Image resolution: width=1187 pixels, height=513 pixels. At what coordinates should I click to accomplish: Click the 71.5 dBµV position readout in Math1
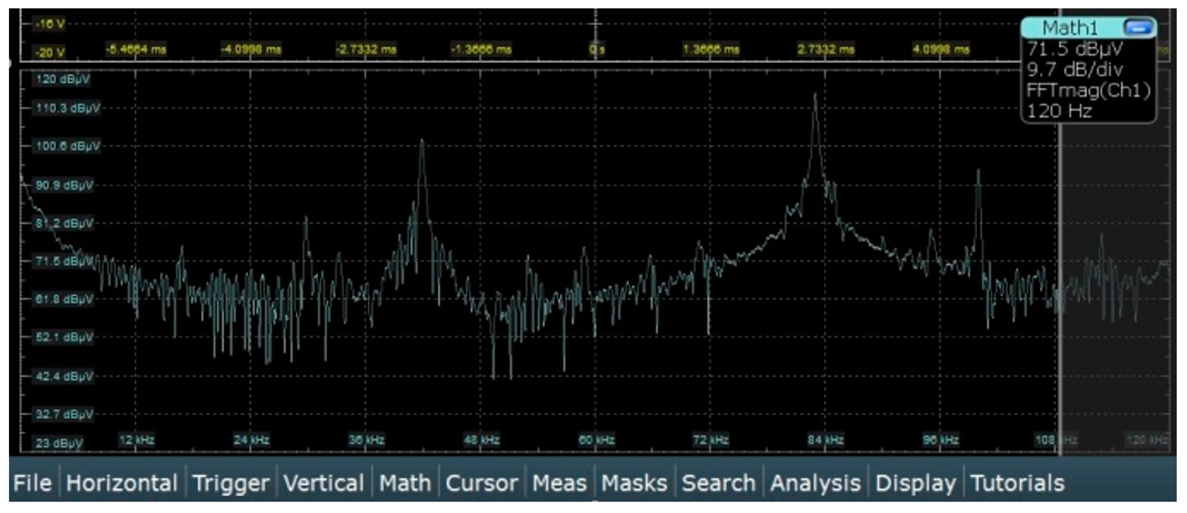point(1075,49)
